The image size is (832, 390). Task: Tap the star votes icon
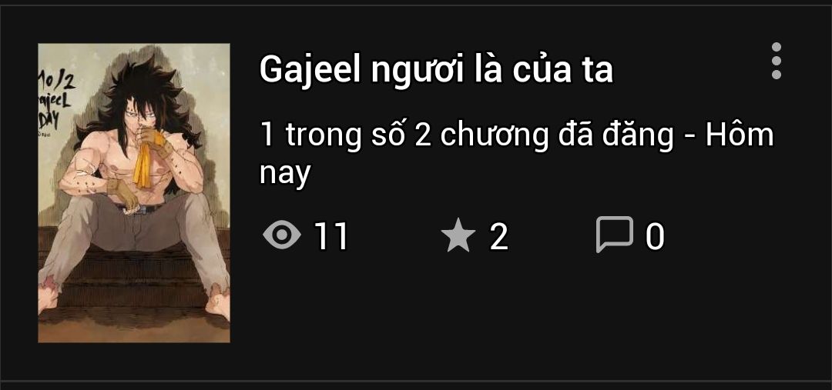(458, 236)
